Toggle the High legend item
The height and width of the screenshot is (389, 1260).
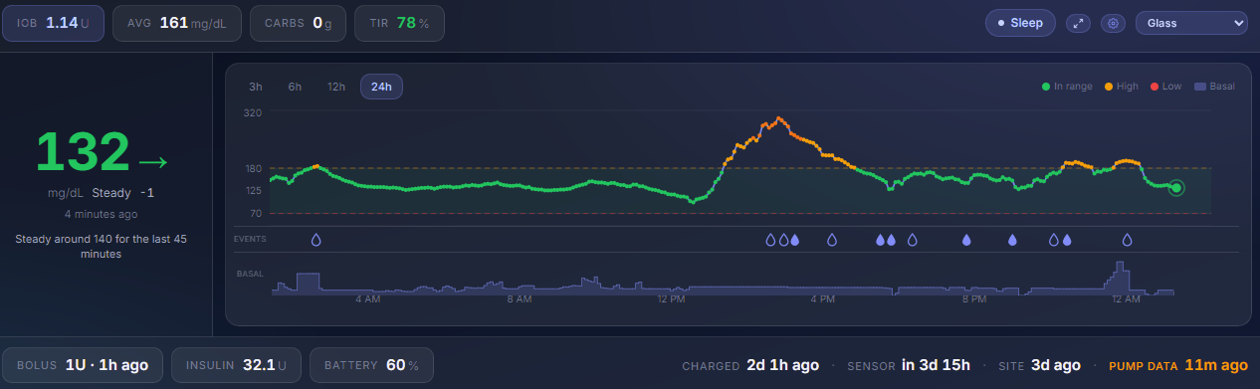(1122, 87)
